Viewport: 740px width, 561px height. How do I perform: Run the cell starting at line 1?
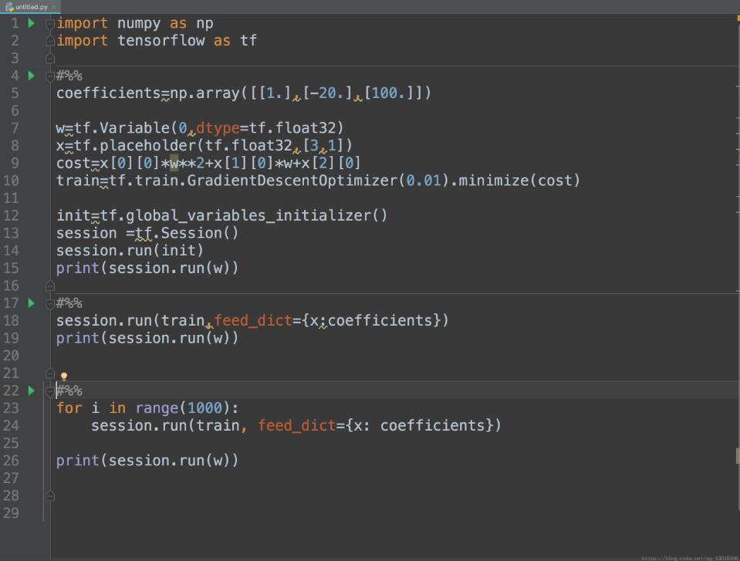(x=31, y=23)
